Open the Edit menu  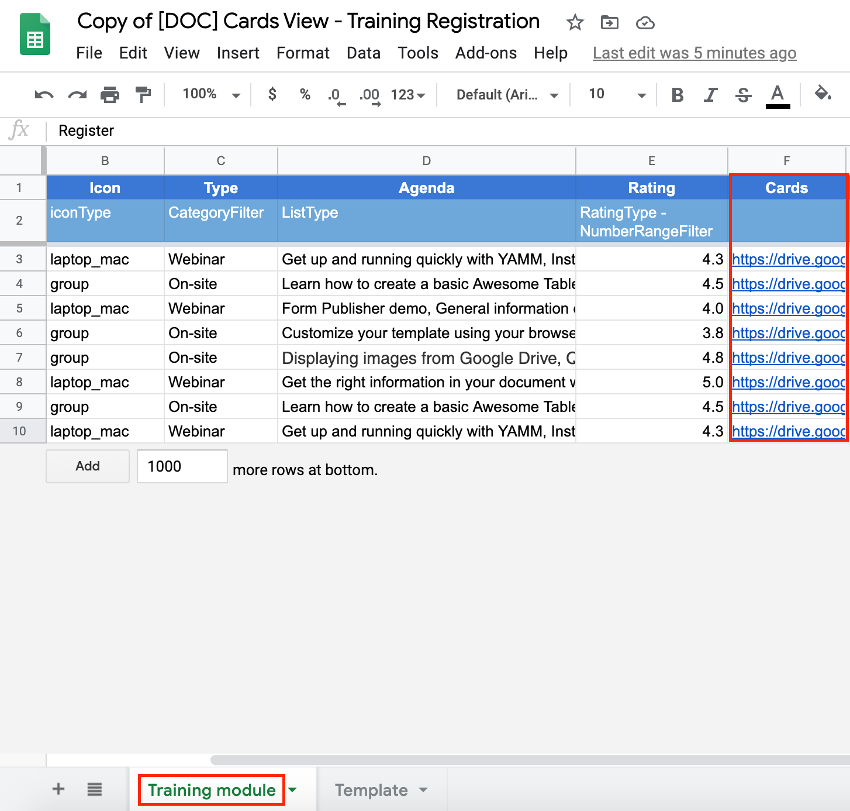click(x=133, y=53)
